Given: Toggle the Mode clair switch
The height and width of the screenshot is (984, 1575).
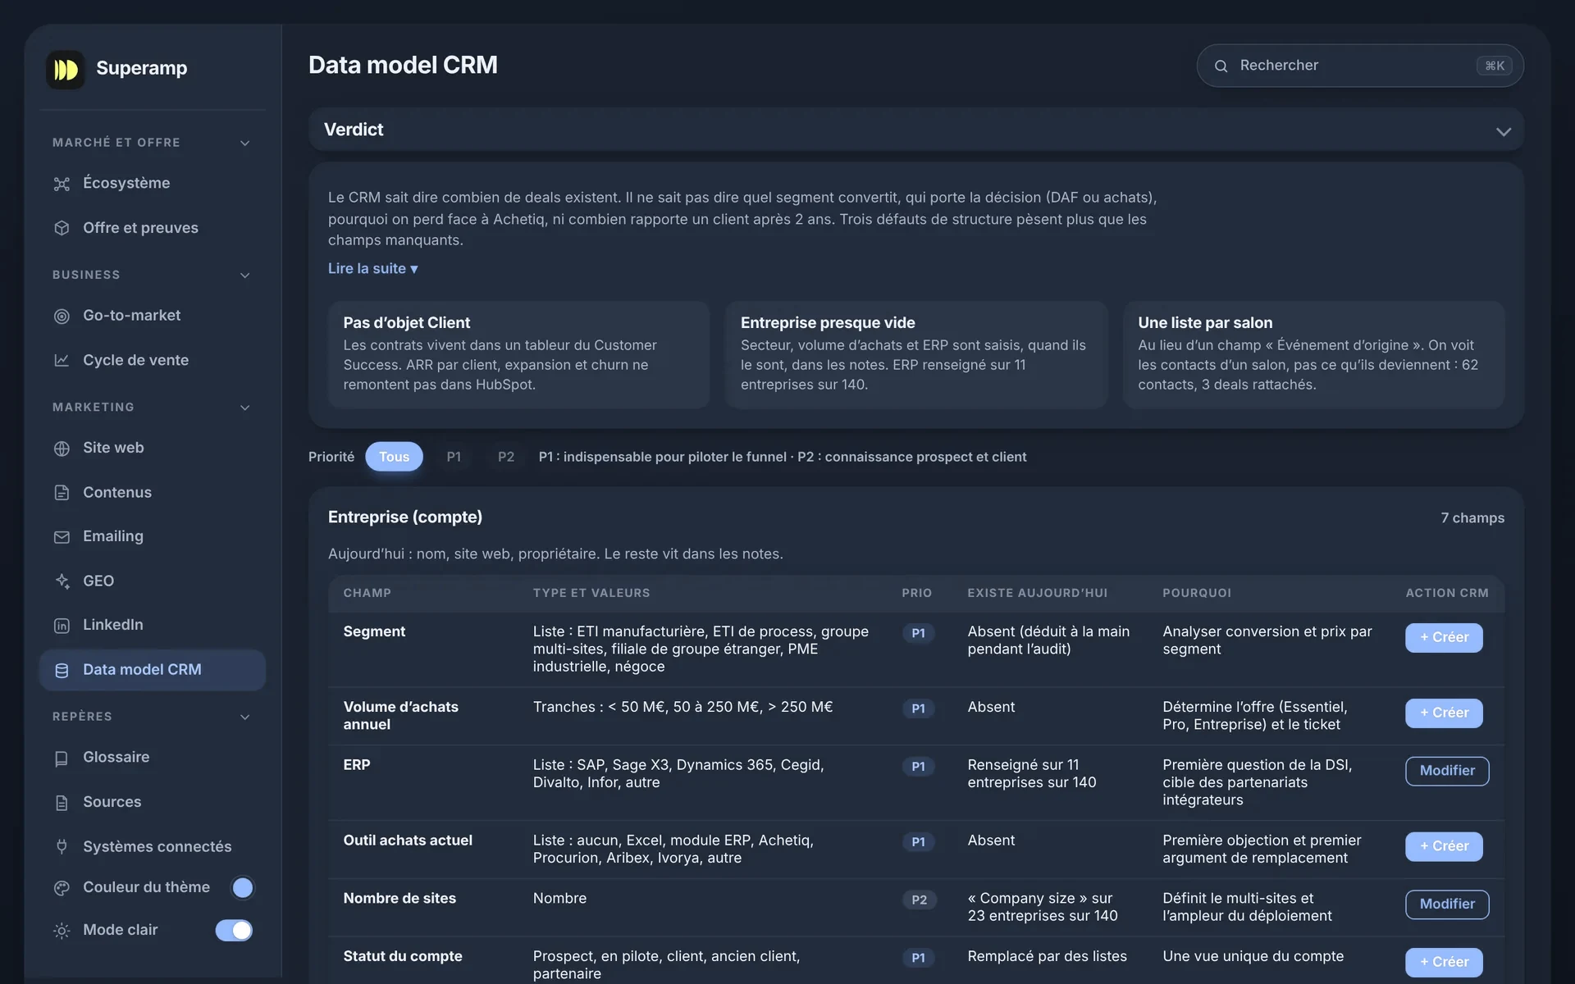Looking at the screenshot, I should tap(234, 930).
